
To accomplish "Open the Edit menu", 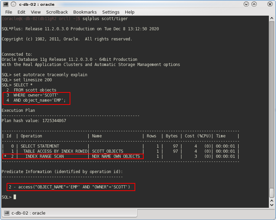I will (x=21, y=12).
